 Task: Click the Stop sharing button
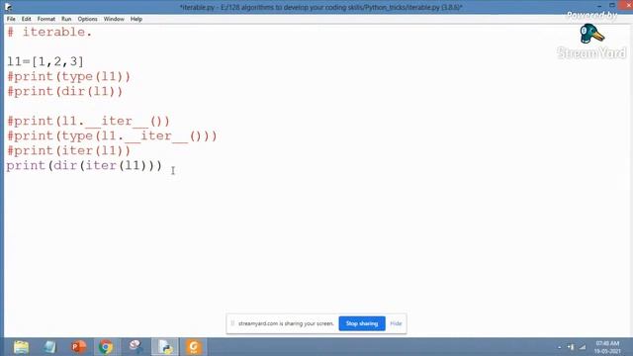coord(362,323)
